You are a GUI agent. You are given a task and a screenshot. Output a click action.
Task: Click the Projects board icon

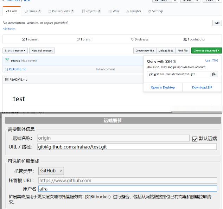(x=83, y=11)
